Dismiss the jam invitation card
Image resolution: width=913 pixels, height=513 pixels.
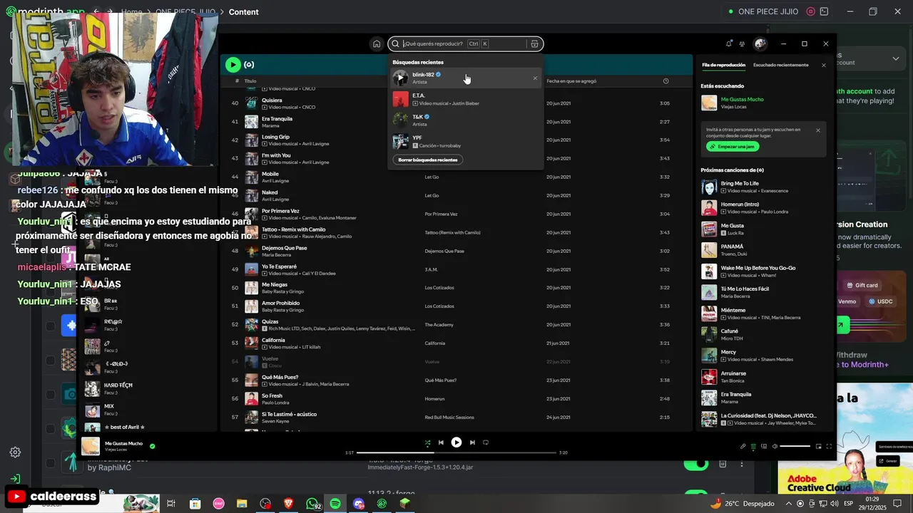pos(818,130)
